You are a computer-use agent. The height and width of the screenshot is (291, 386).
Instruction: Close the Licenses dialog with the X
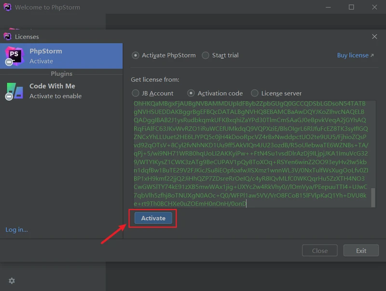pyautogui.click(x=374, y=37)
